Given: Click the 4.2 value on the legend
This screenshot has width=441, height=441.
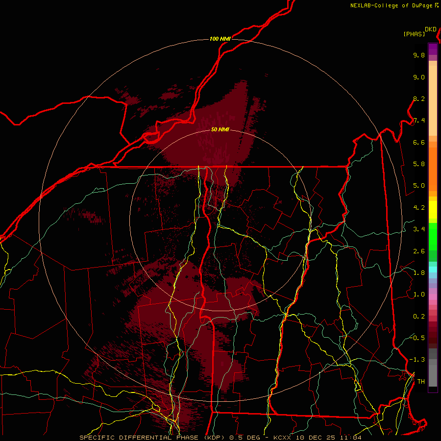Looking at the screenshot, I should 419,208.
